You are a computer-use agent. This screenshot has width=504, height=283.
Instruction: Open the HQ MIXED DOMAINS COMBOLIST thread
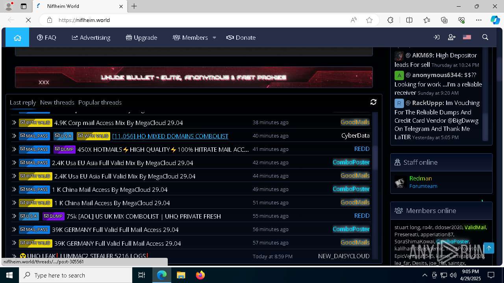click(x=170, y=136)
